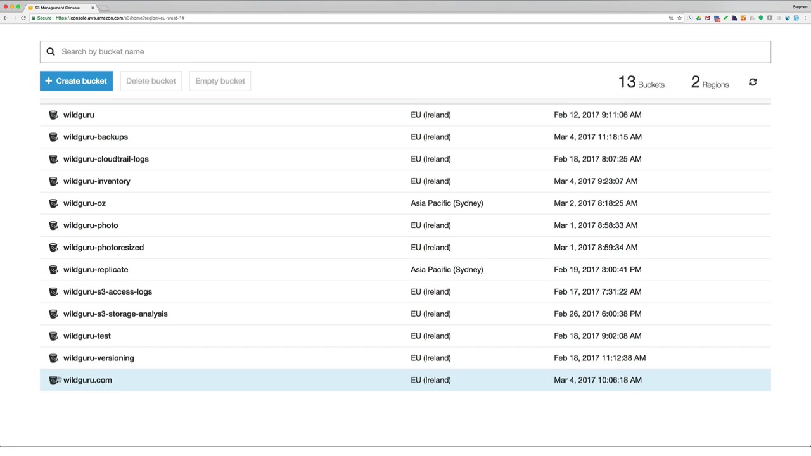Image resolution: width=811 pixels, height=456 pixels.
Task: Click the 13 Buckets count
Action: pos(641,82)
